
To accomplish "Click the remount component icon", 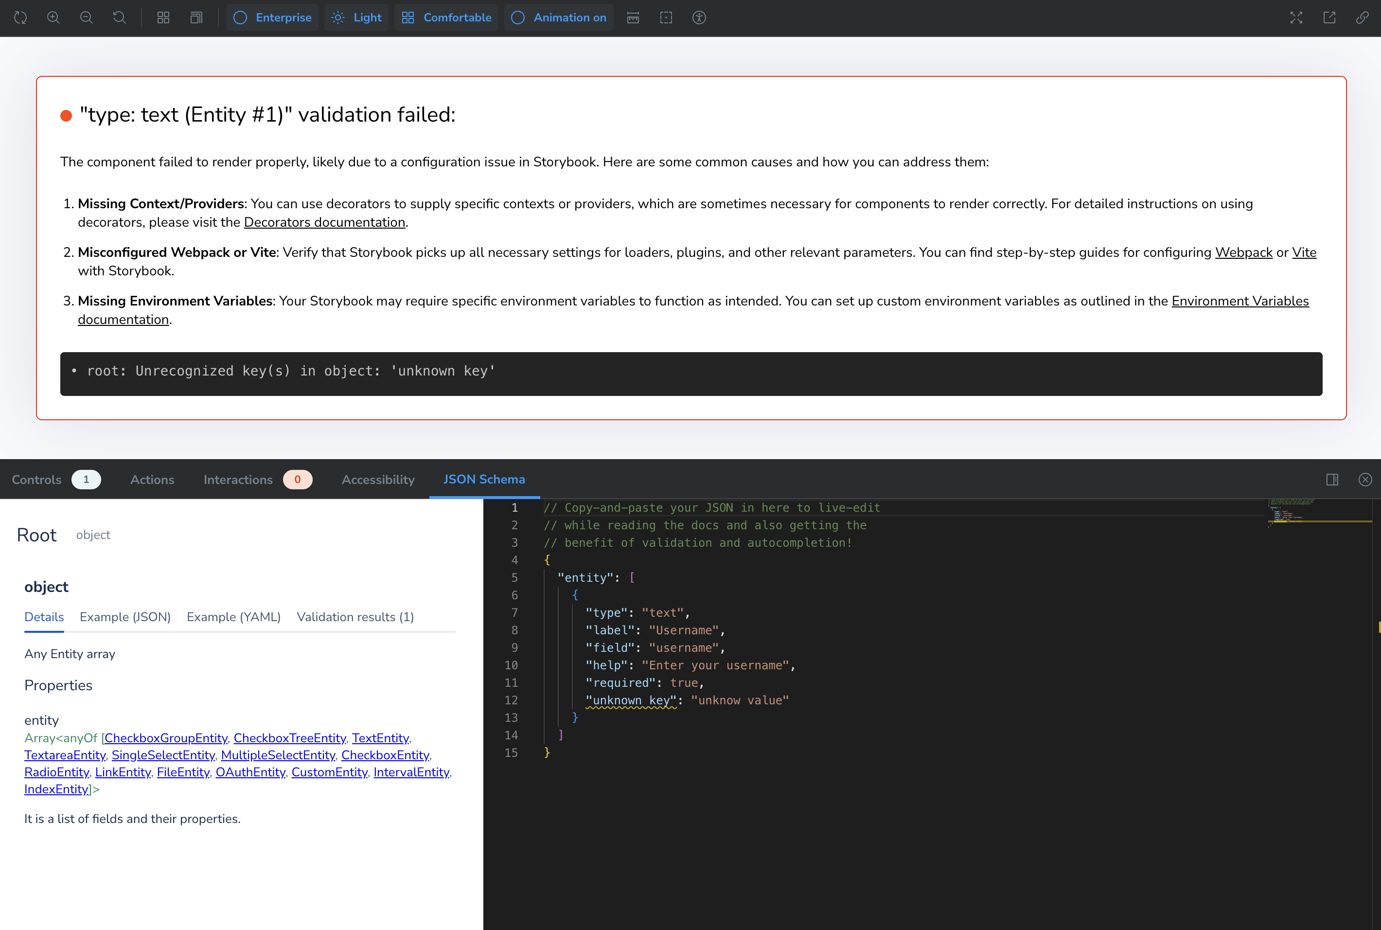I will [20, 18].
